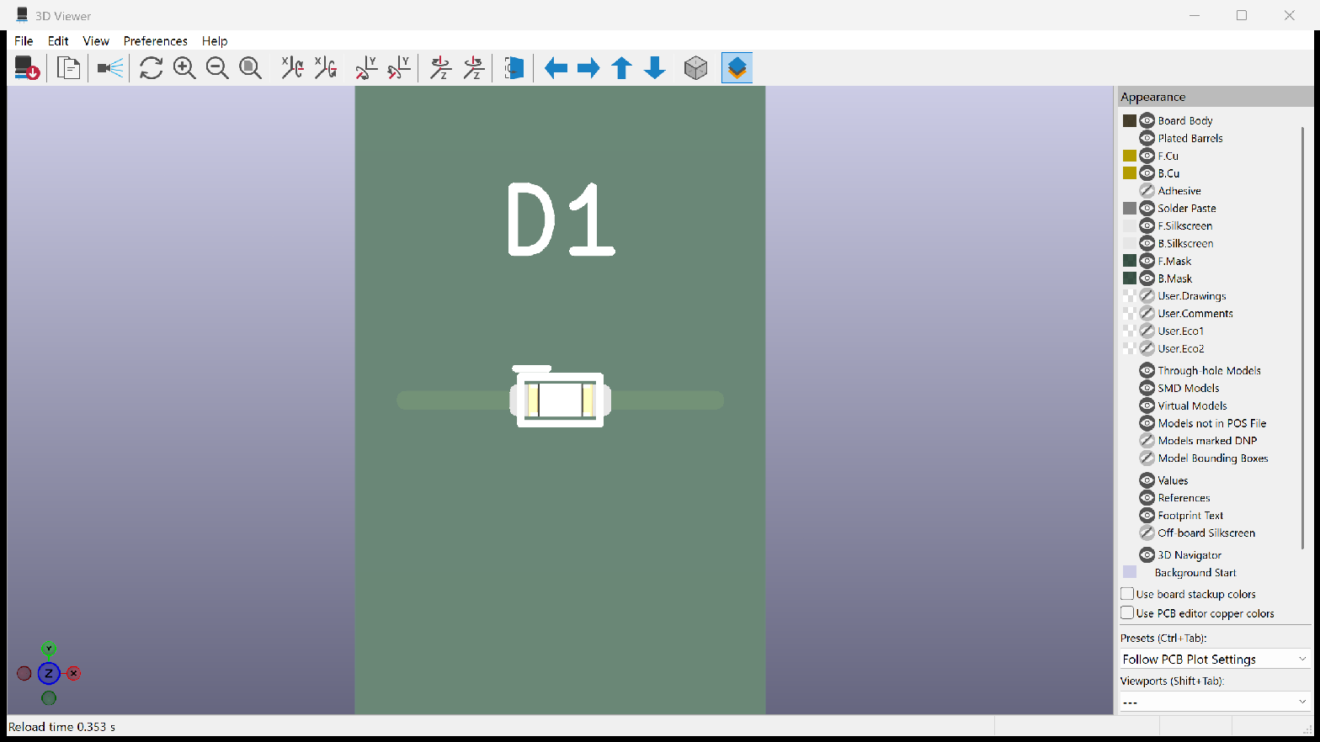This screenshot has width=1320, height=742.
Task: Flip board view icon
Action: (x=514, y=68)
